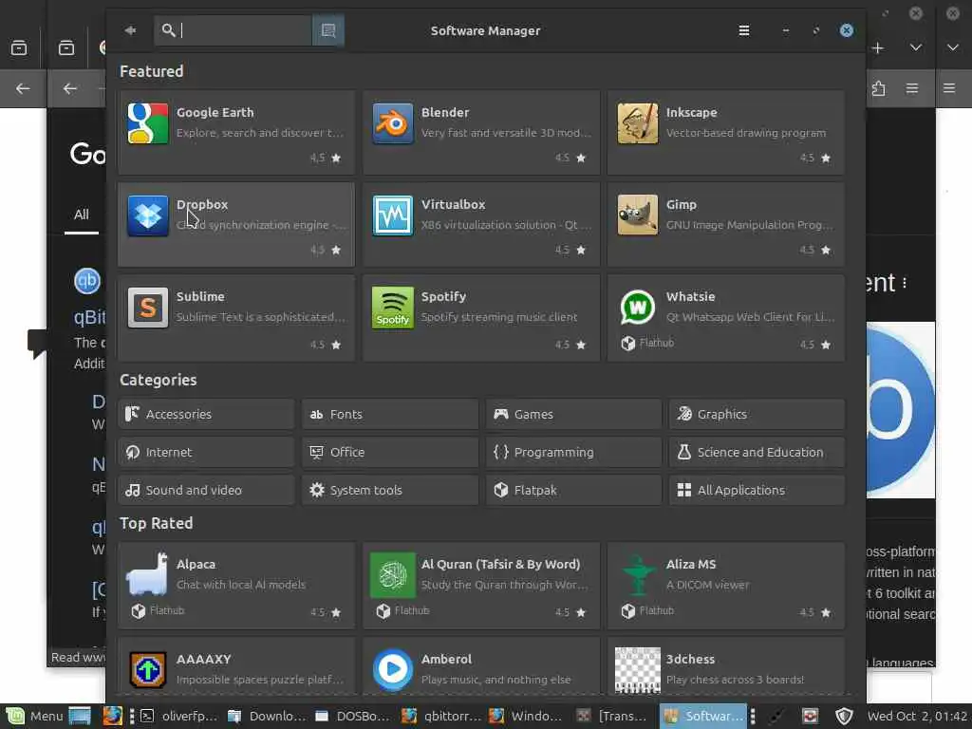Toggle search in descriptions button
Screen dimensions: 972x729
coord(327,30)
